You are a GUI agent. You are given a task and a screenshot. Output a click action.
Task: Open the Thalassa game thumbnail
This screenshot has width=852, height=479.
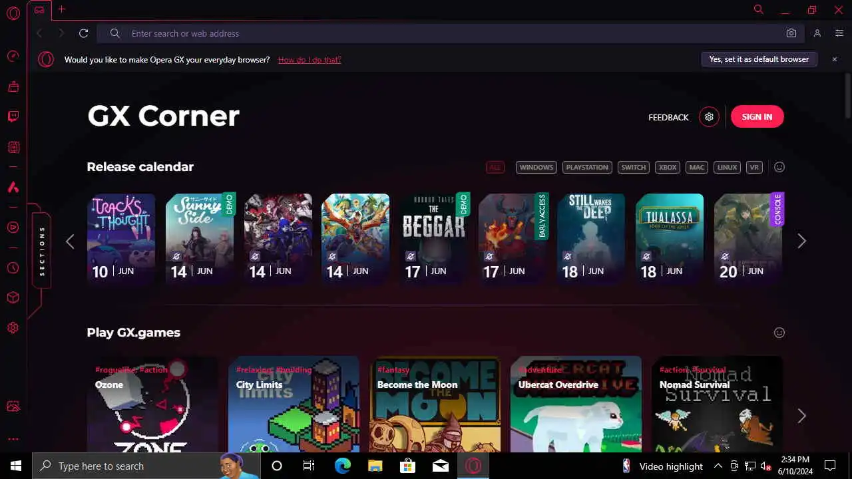click(670, 239)
